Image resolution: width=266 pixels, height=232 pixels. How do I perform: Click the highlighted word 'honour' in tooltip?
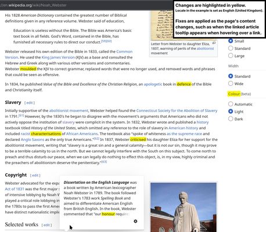tap(109, 214)
